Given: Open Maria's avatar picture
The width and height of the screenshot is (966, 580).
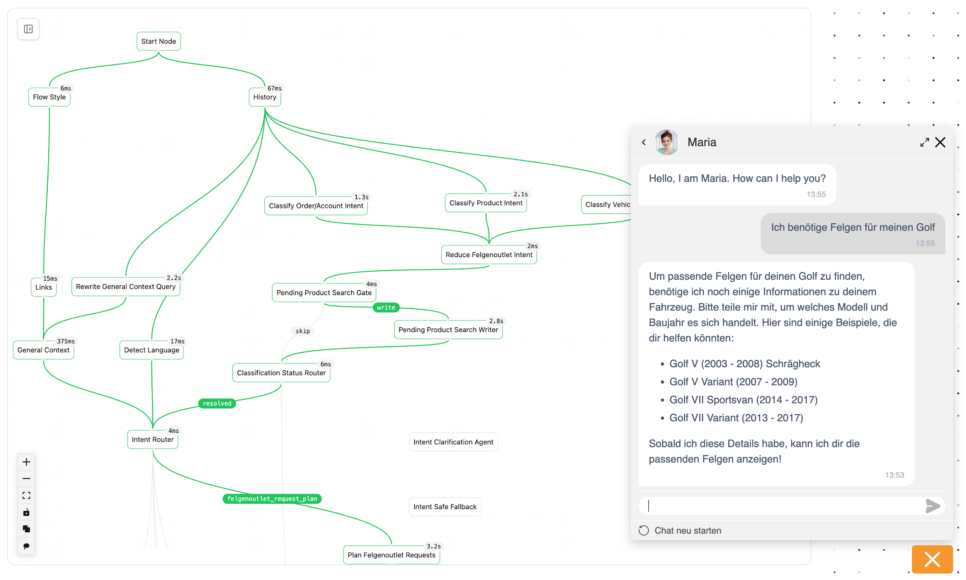Looking at the screenshot, I should (666, 142).
